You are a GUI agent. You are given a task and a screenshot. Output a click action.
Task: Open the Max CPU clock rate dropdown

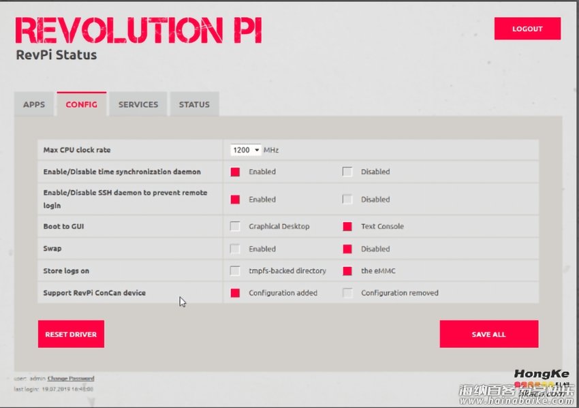click(245, 150)
